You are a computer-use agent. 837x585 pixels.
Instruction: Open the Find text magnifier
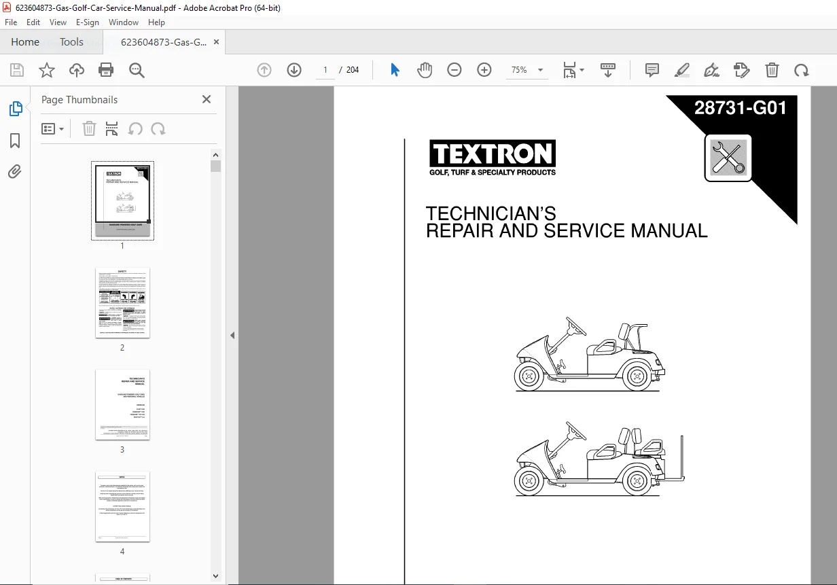pyautogui.click(x=137, y=70)
